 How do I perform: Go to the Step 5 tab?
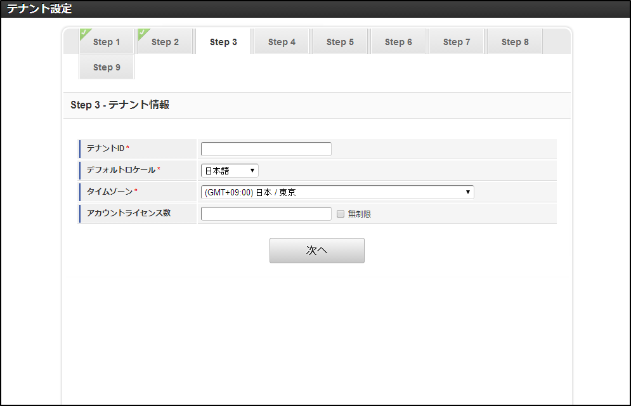340,42
